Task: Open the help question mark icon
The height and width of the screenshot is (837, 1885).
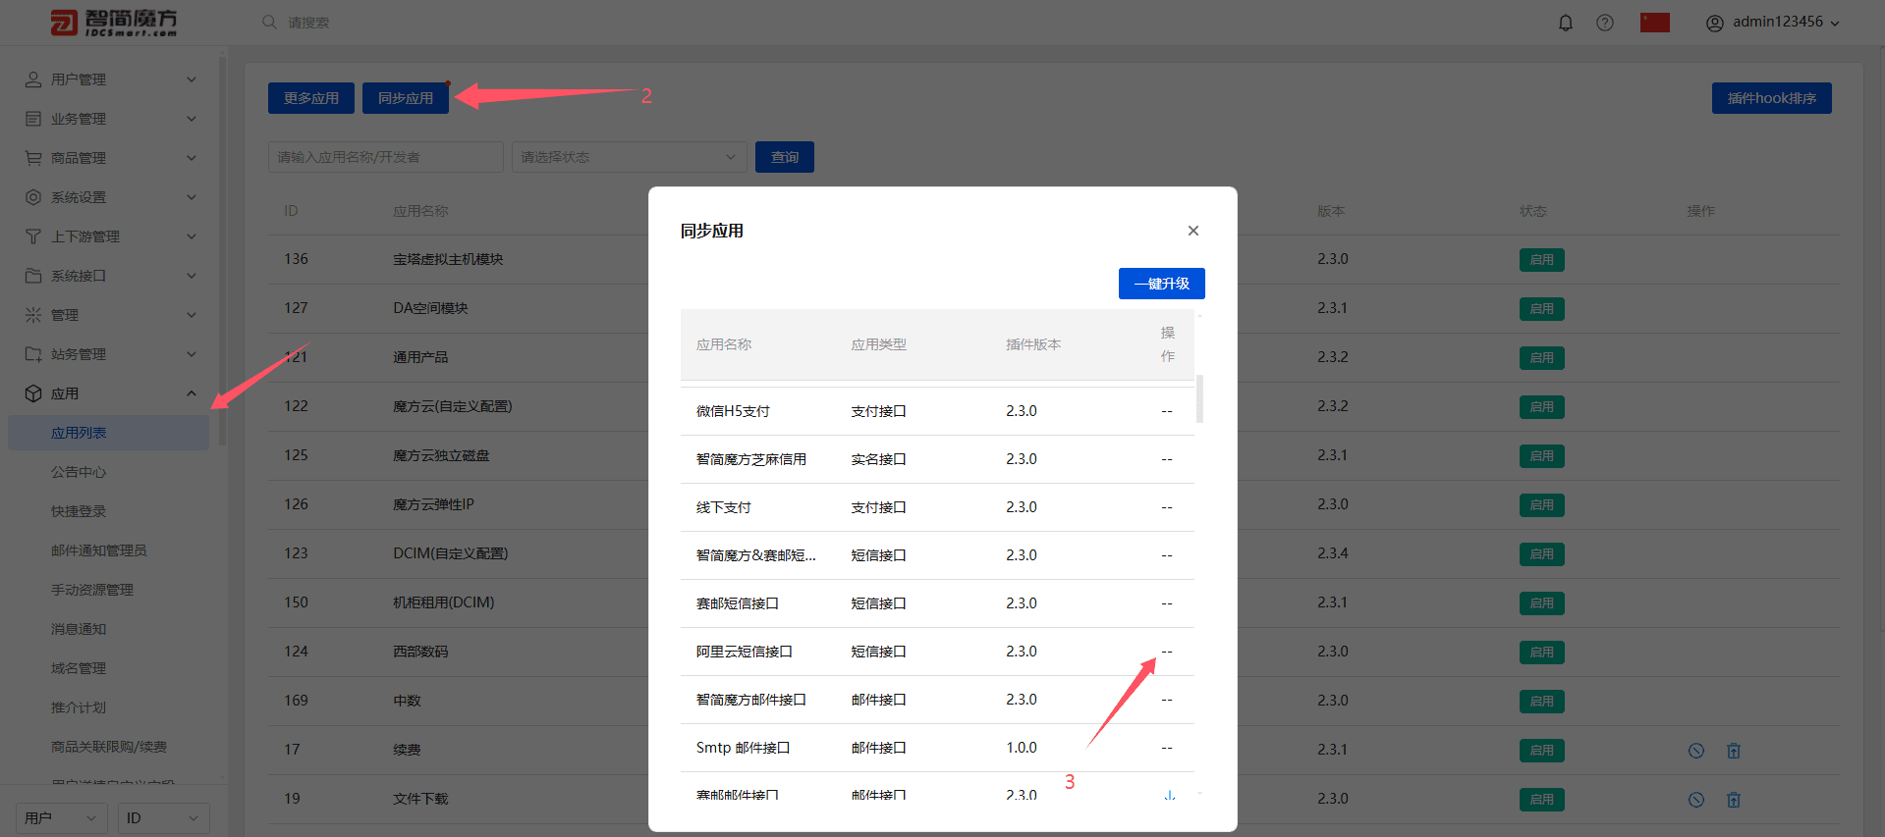Action: [1605, 23]
